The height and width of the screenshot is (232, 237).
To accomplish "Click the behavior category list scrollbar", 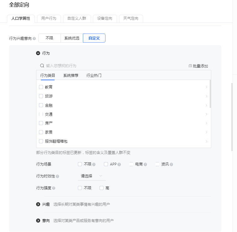I will pyautogui.click(x=210, y=94).
